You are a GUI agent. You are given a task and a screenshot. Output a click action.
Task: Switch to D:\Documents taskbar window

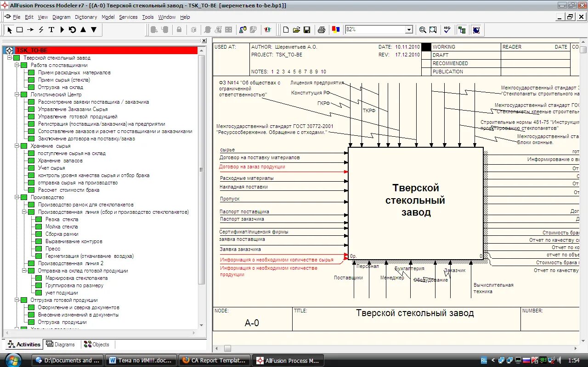(x=67, y=361)
